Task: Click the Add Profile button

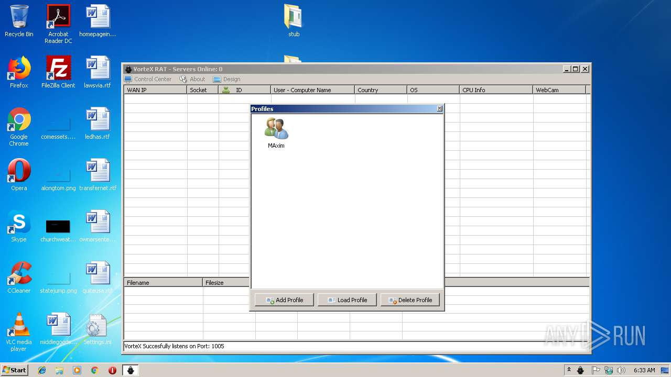Action: tap(284, 300)
